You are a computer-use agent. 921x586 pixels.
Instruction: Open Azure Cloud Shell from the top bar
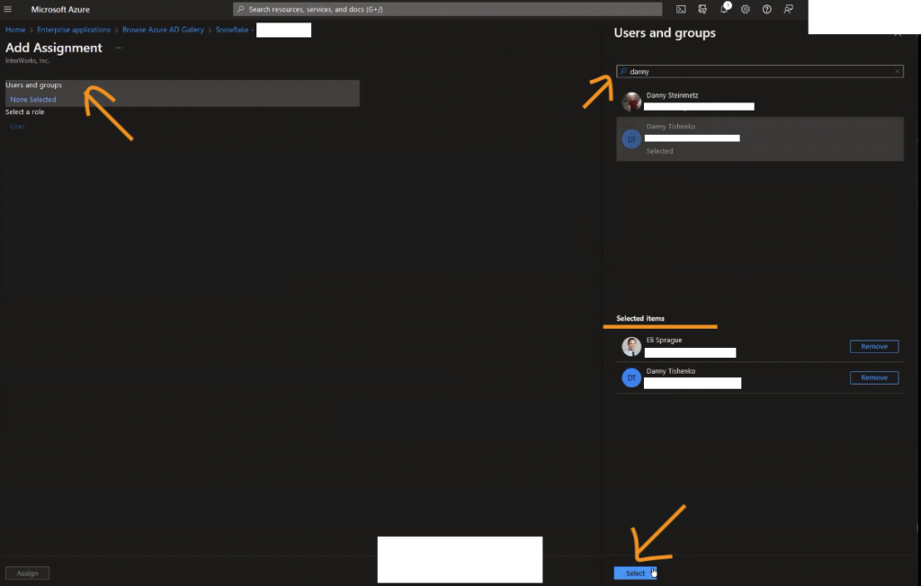click(681, 9)
